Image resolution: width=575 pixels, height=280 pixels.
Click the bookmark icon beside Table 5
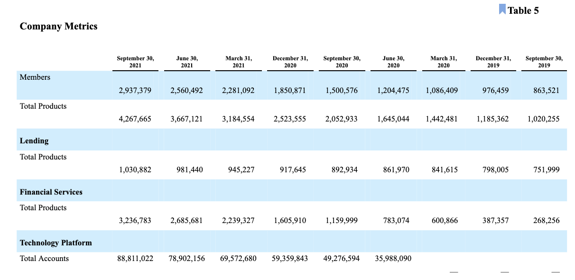[502, 9]
